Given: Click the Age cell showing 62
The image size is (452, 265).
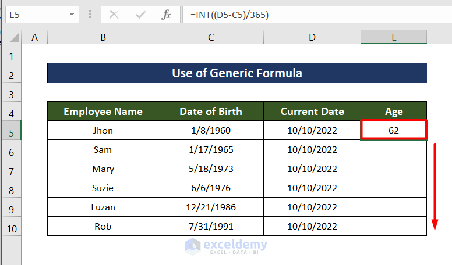Looking at the screenshot, I should [394, 131].
